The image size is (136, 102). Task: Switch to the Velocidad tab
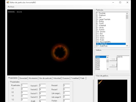(57, 78)
